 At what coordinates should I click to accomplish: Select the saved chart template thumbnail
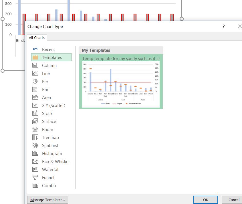point(121,84)
